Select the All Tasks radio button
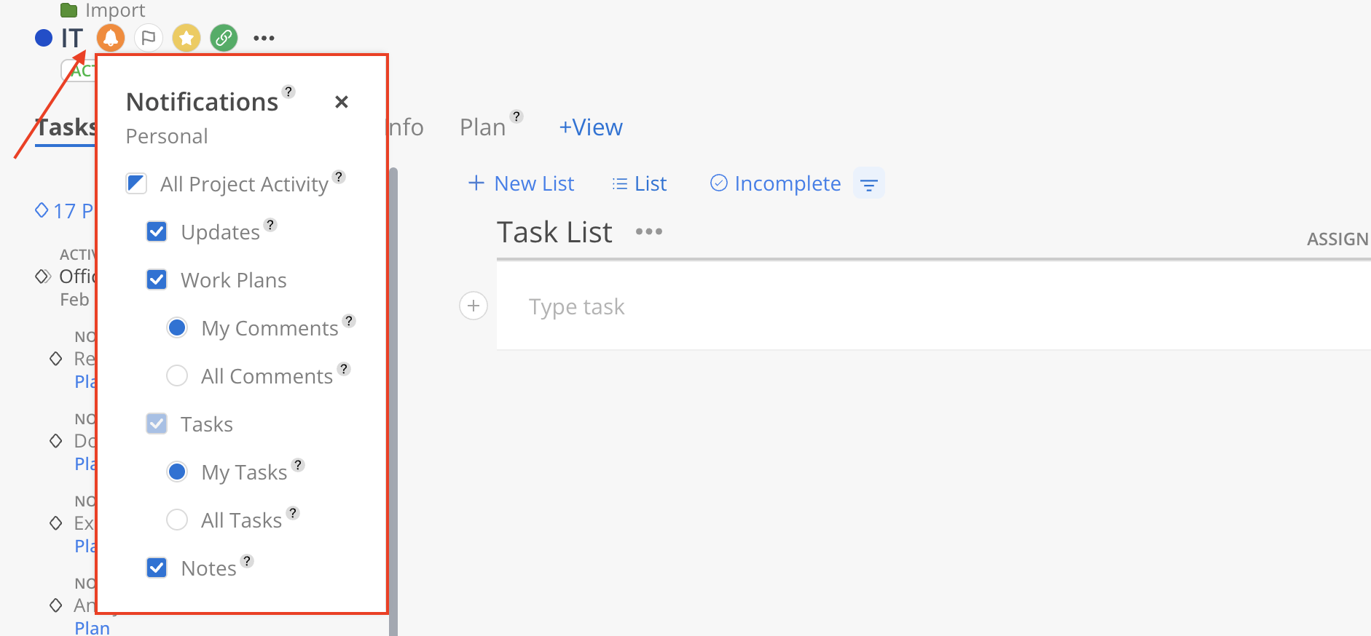The image size is (1371, 636). pyautogui.click(x=177, y=520)
